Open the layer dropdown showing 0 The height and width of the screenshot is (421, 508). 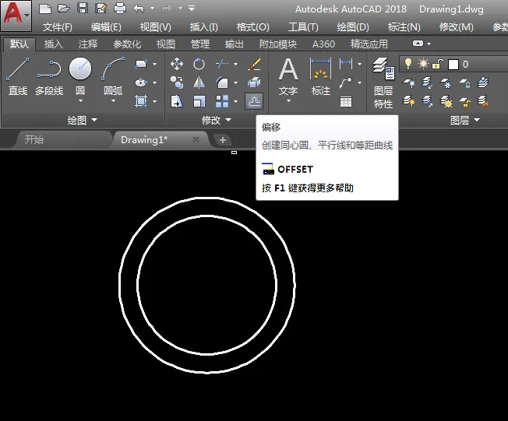click(x=453, y=64)
